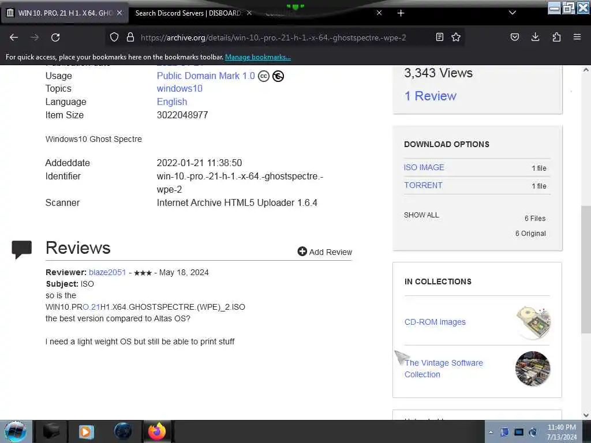Click SHOW ALL download files
Screen dimensions: 591x443
(x=421, y=215)
